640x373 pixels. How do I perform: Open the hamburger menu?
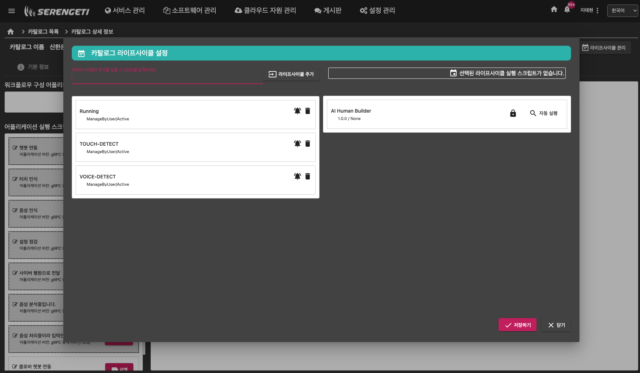pos(12,11)
